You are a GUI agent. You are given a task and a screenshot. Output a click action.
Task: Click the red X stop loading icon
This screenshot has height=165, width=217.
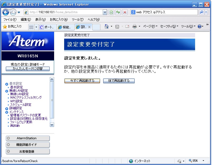[x=125, y=12]
